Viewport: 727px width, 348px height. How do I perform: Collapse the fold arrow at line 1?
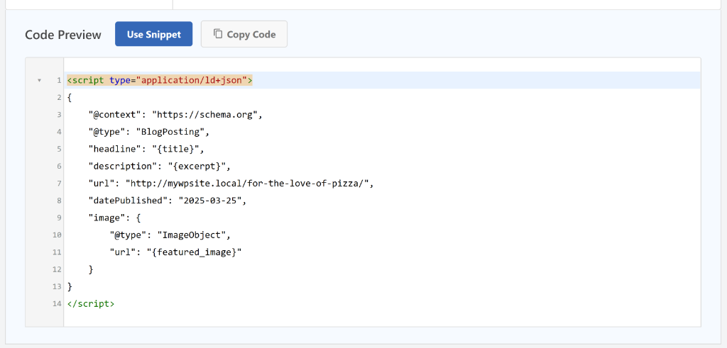click(40, 81)
